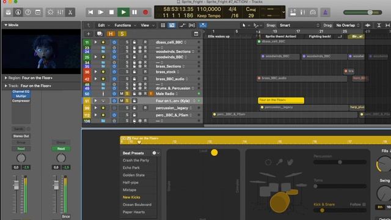Toggle the Inspector button in the control bar
This screenshot has width=391, height=220.
point(18,12)
